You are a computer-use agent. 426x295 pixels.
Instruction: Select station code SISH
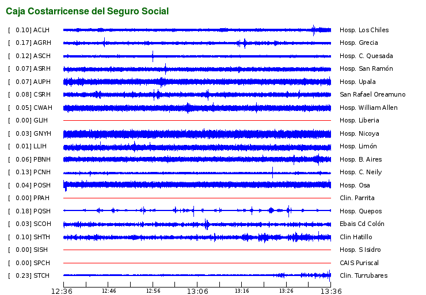40,250
